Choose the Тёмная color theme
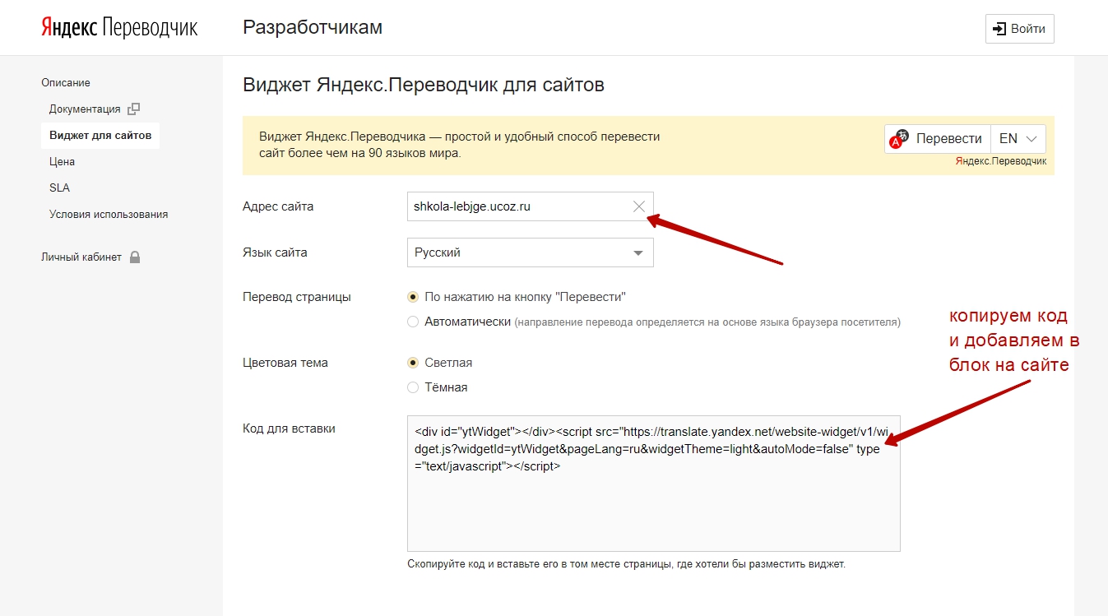The height and width of the screenshot is (616, 1108). pos(413,387)
